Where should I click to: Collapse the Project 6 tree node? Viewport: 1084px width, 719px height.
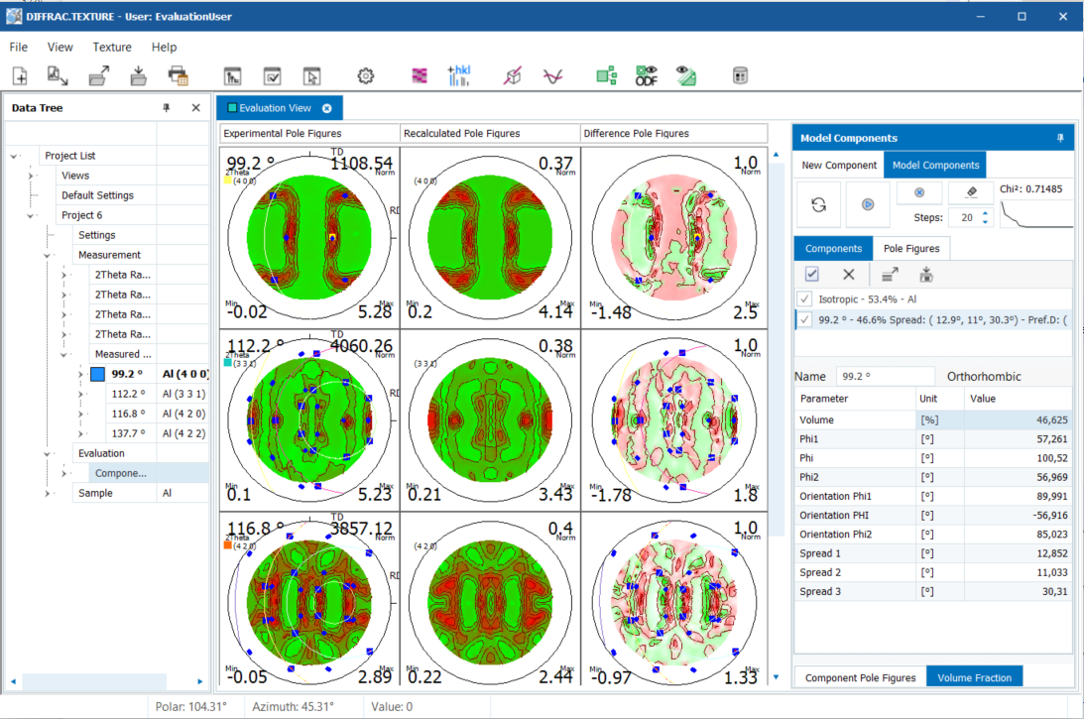pos(31,215)
